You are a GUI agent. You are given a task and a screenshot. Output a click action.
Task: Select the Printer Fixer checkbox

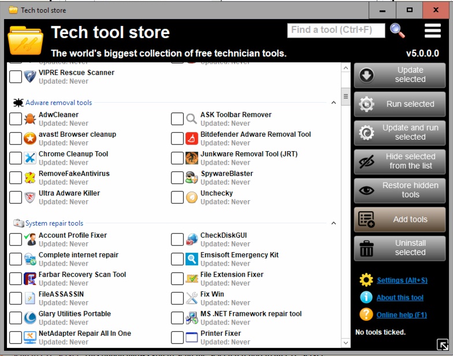(x=177, y=338)
